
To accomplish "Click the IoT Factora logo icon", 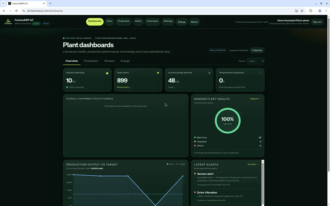I will [x=8, y=22].
